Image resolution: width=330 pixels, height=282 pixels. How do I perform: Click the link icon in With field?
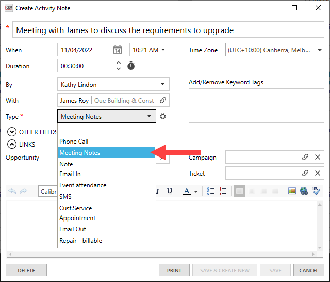tap(163, 101)
